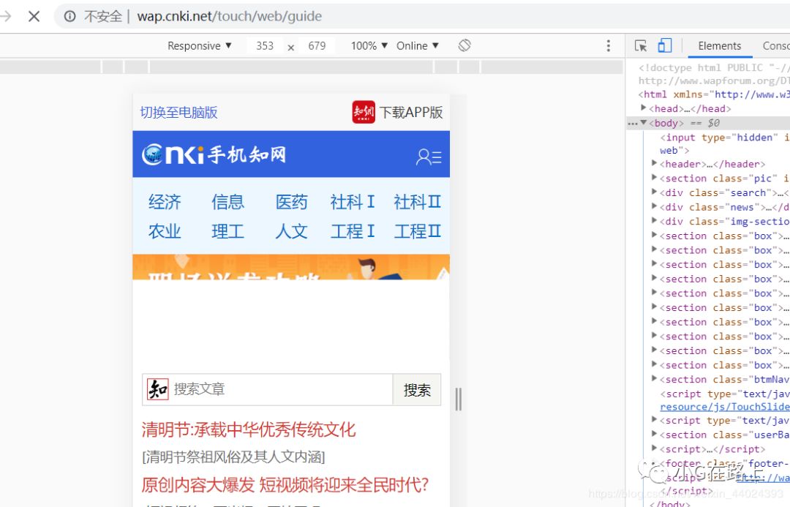This screenshot has width=790, height=507.
Task: Expand the section class pic node
Action: point(654,177)
